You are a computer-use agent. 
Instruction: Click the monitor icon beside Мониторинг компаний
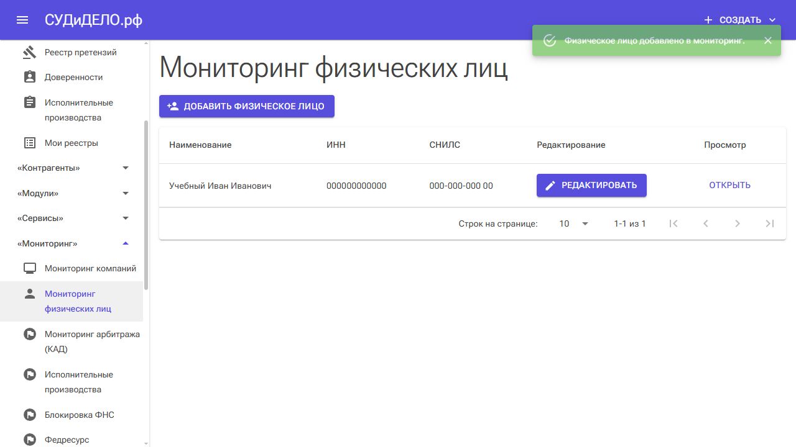click(x=30, y=268)
